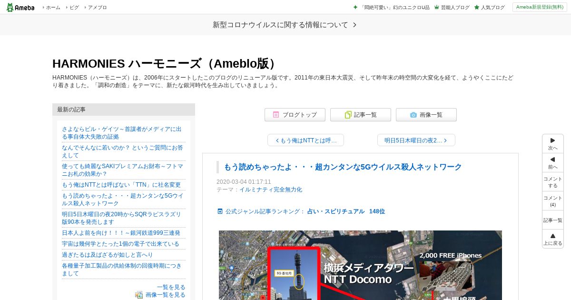Open the ピグ link in top bar
The width and height of the screenshot is (571, 300).
(74, 8)
